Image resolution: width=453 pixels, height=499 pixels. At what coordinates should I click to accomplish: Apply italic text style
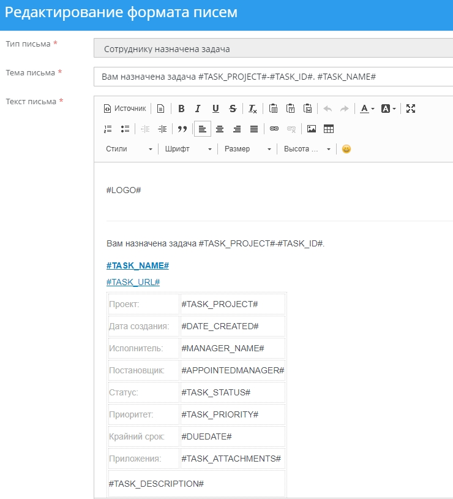(198, 109)
